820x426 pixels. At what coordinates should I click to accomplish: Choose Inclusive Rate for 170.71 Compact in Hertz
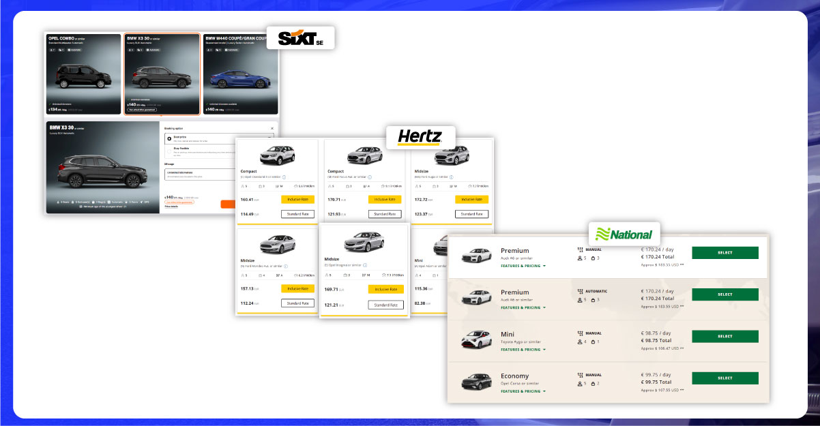coord(385,200)
